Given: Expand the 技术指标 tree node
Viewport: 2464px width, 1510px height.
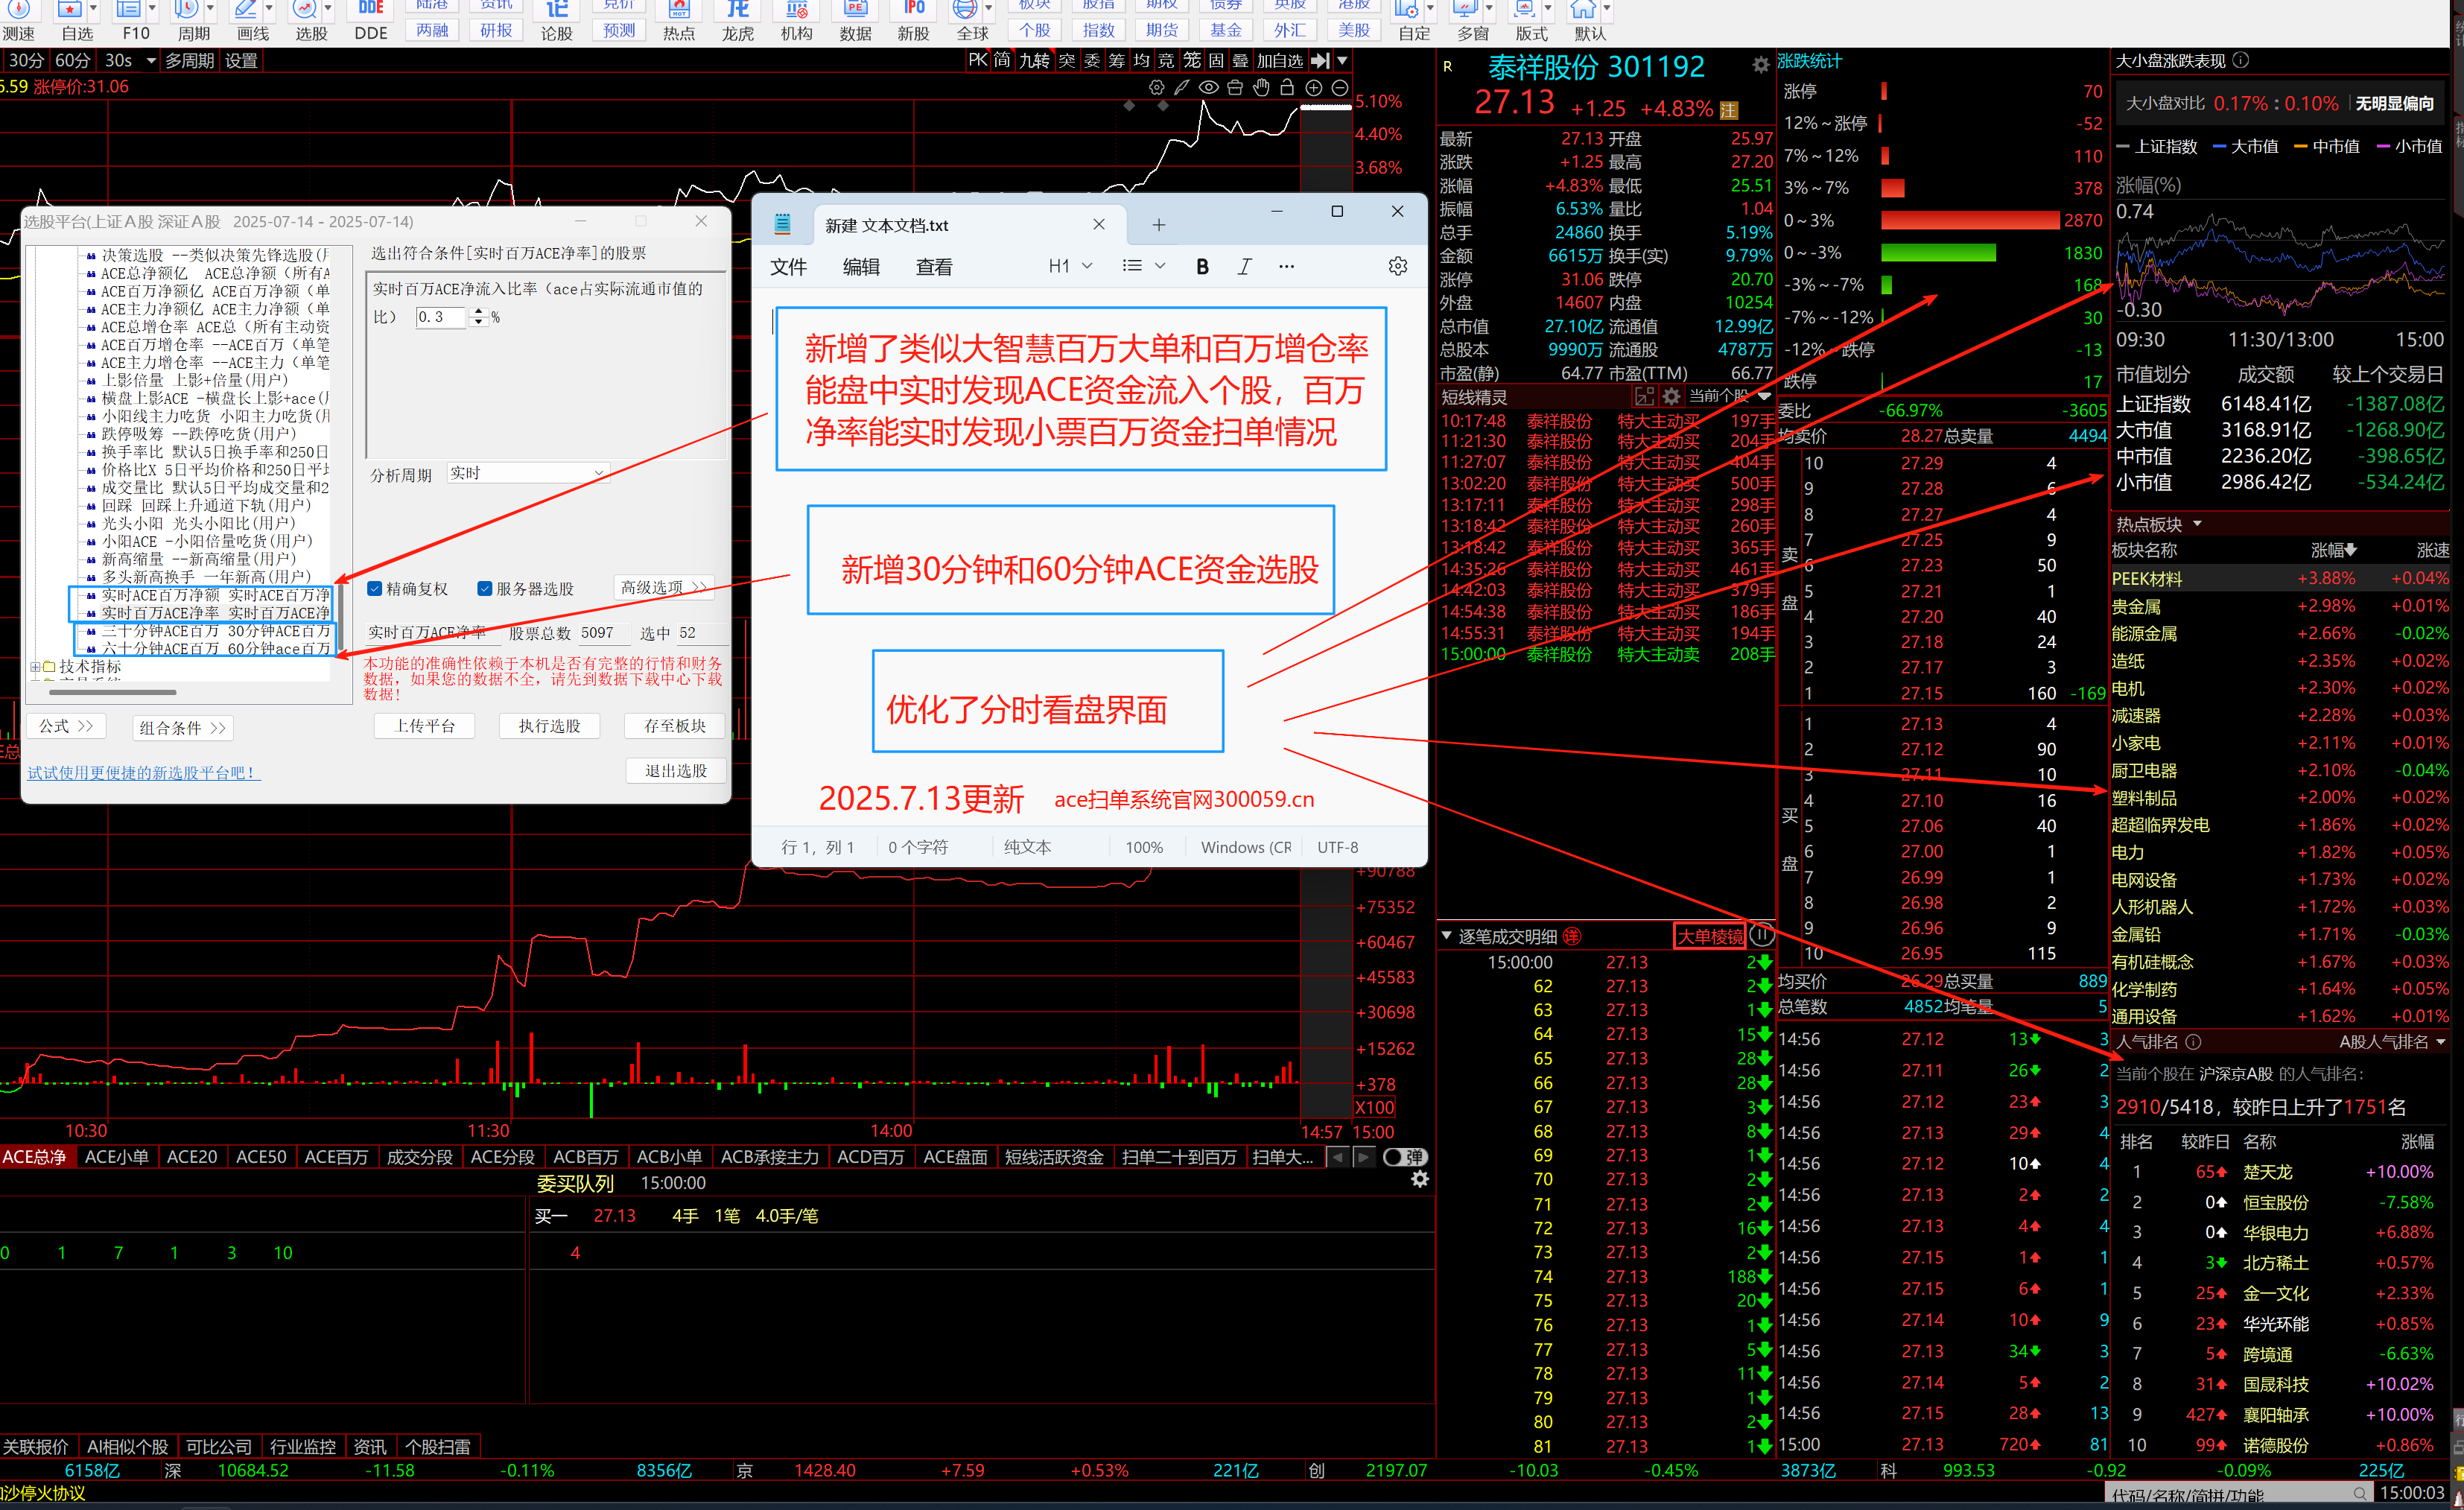Looking at the screenshot, I should (35, 666).
